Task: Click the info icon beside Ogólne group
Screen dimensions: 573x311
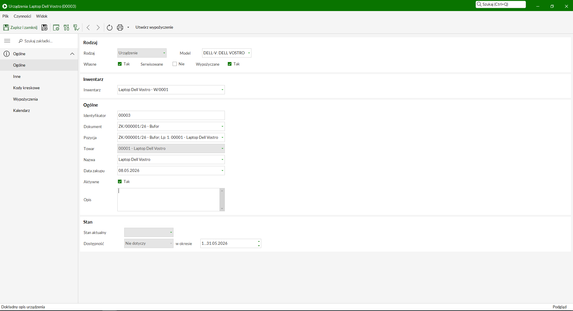Action: pos(7,54)
